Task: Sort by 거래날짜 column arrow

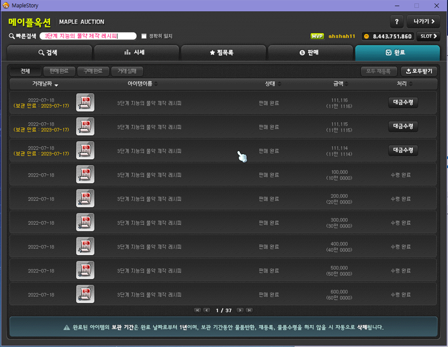Action: point(57,85)
